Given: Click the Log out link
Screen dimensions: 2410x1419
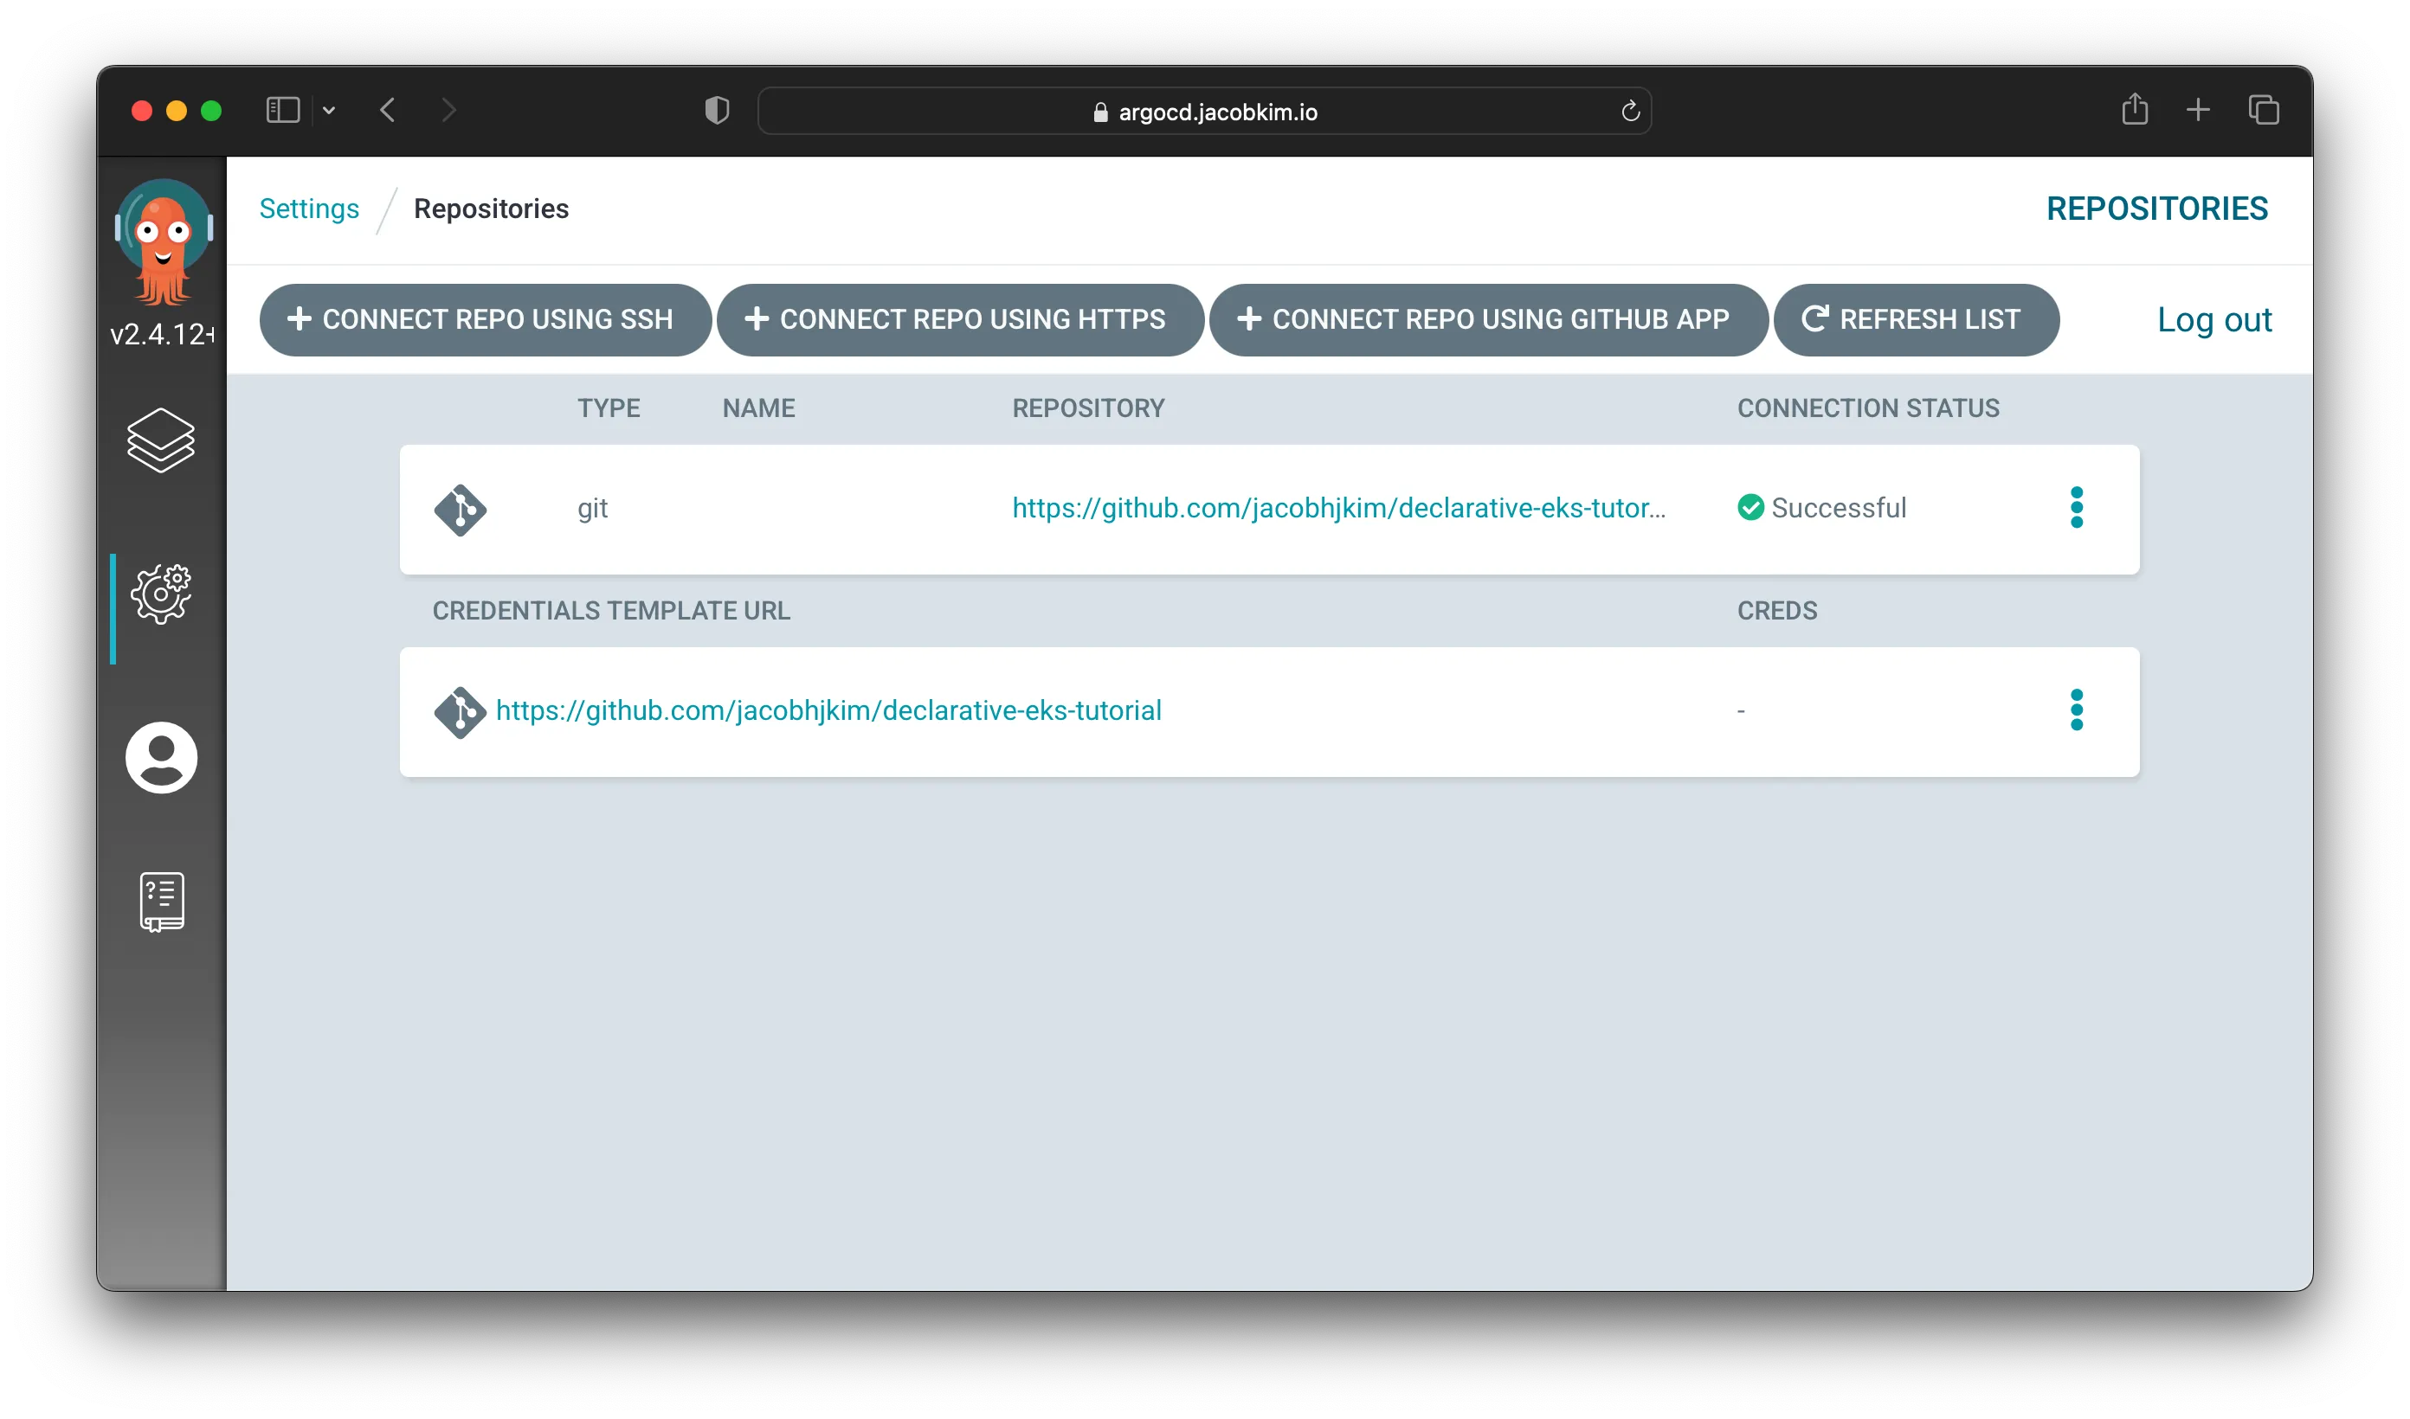Looking at the screenshot, I should 2214,319.
